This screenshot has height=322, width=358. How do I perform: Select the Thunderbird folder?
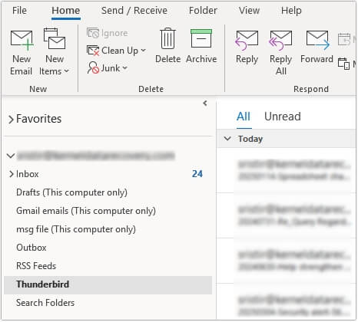(108, 284)
